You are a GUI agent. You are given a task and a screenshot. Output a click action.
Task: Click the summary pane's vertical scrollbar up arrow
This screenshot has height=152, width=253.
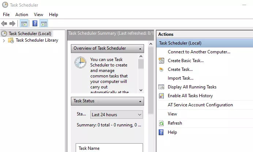151,44
